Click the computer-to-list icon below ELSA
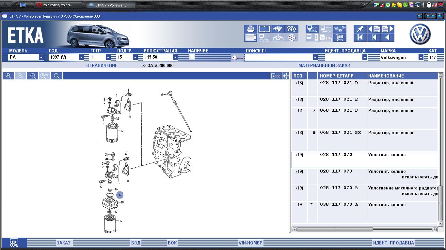 312,37
